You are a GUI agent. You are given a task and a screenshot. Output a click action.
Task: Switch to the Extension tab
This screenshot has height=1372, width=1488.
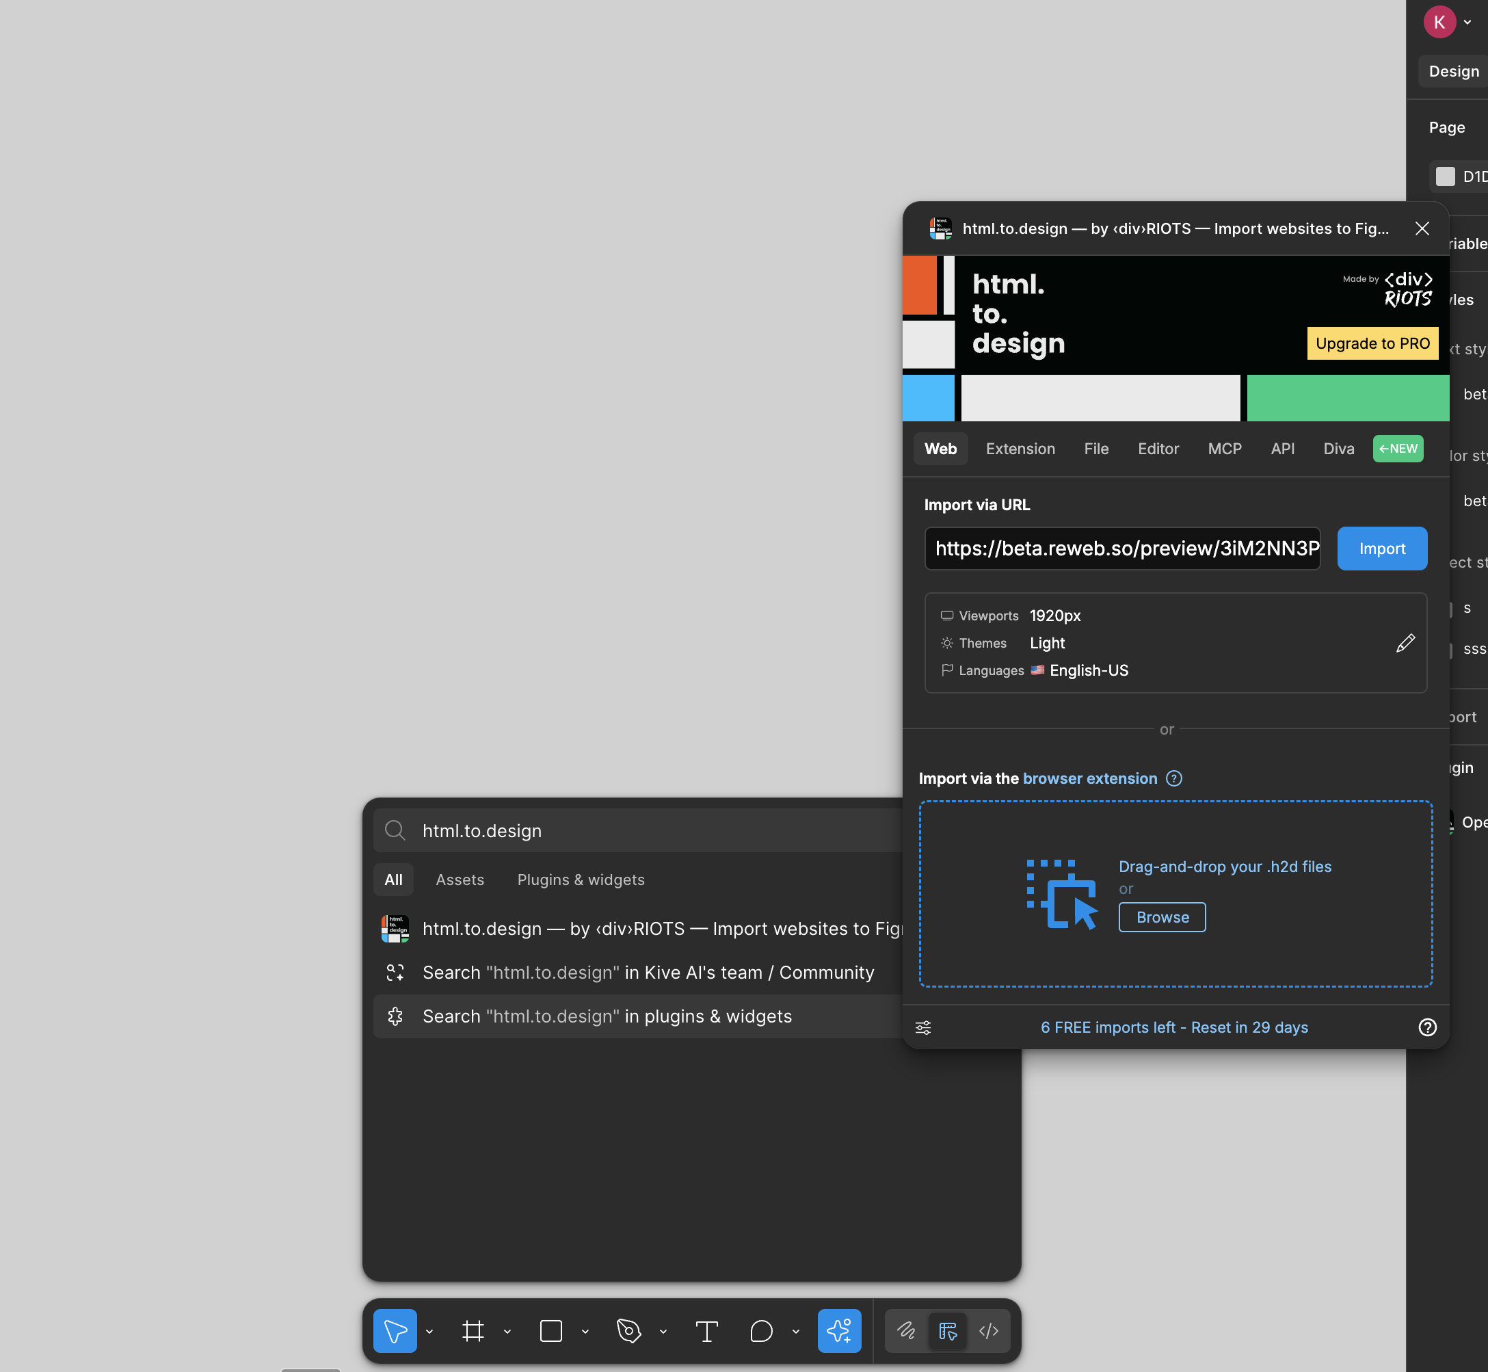(x=1020, y=449)
